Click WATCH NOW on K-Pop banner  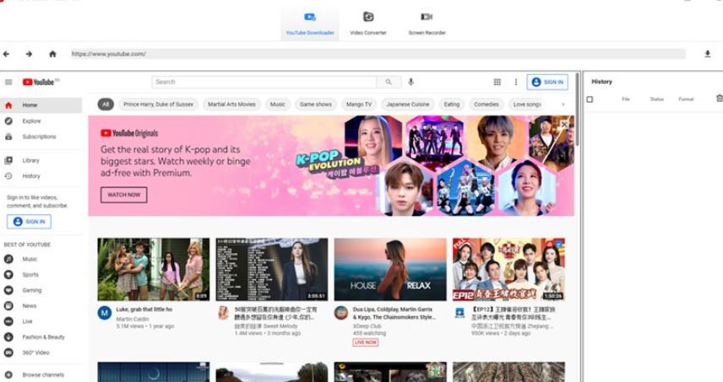click(123, 195)
